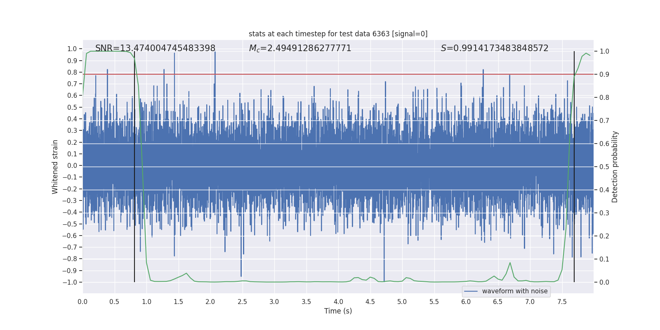660x330 pixels.
Task: Click the 0.7 tick on the Detection probability axis
Action: [604, 121]
